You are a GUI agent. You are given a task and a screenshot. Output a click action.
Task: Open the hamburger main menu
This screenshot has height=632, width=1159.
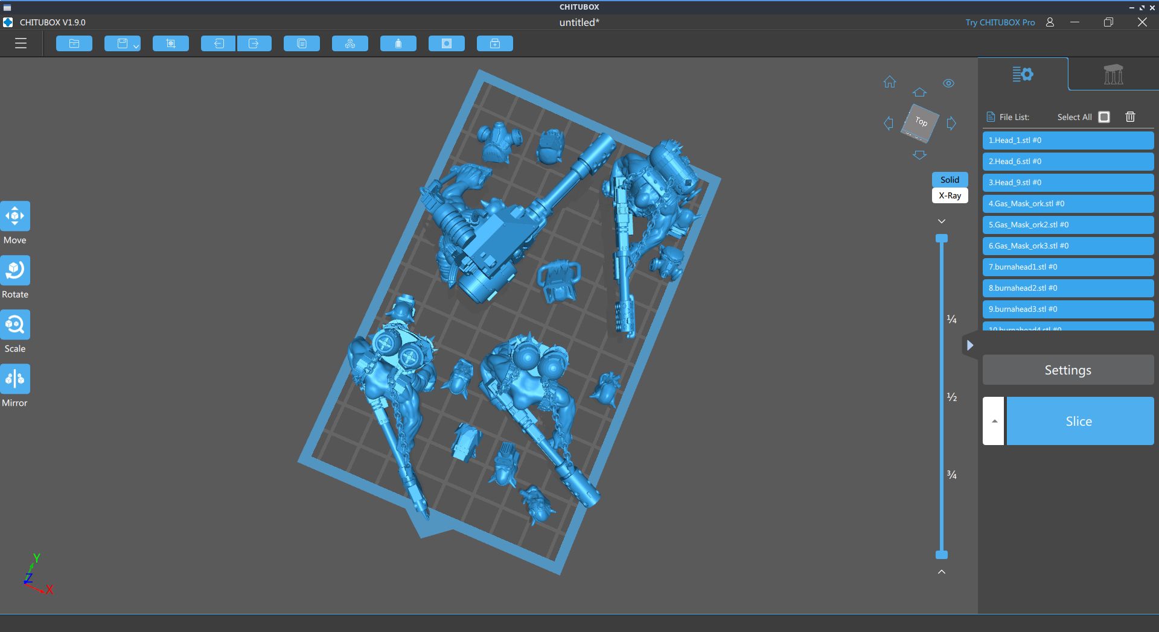(21, 43)
